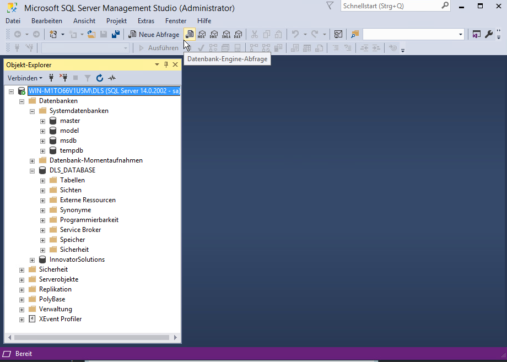Click the Datenbank-Engine-Abfrage toolbar icon
The height and width of the screenshot is (362, 507).
190,34
